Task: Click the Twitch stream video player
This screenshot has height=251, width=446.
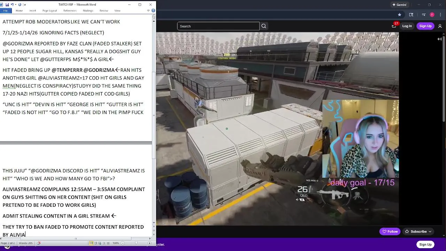Action: pyautogui.click(x=277, y=129)
